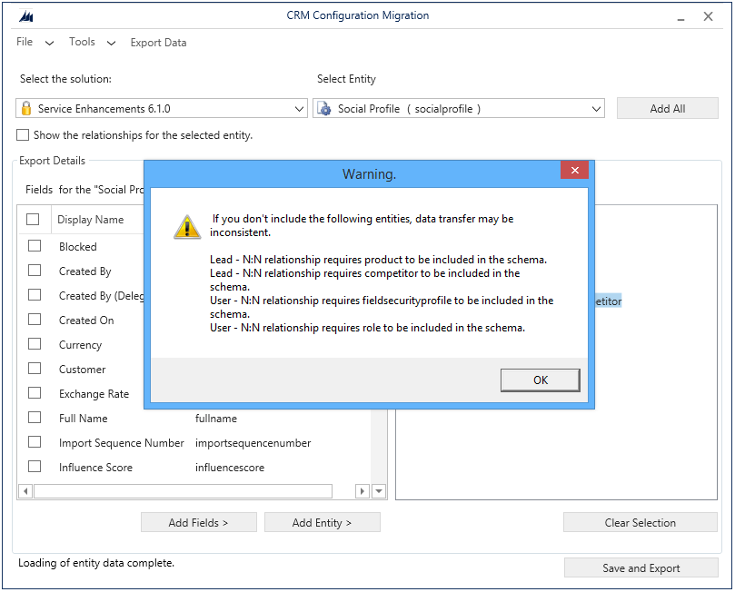The width and height of the screenshot is (735, 592).
Task: Open the solution selection dropdown
Action: [301, 107]
